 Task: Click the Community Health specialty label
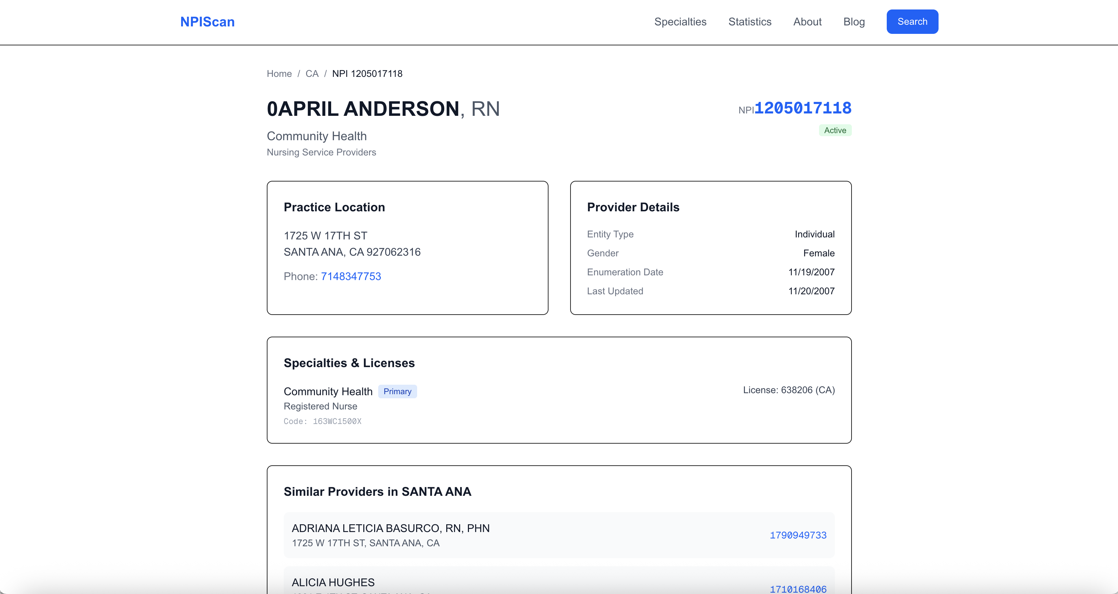pyautogui.click(x=328, y=391)
